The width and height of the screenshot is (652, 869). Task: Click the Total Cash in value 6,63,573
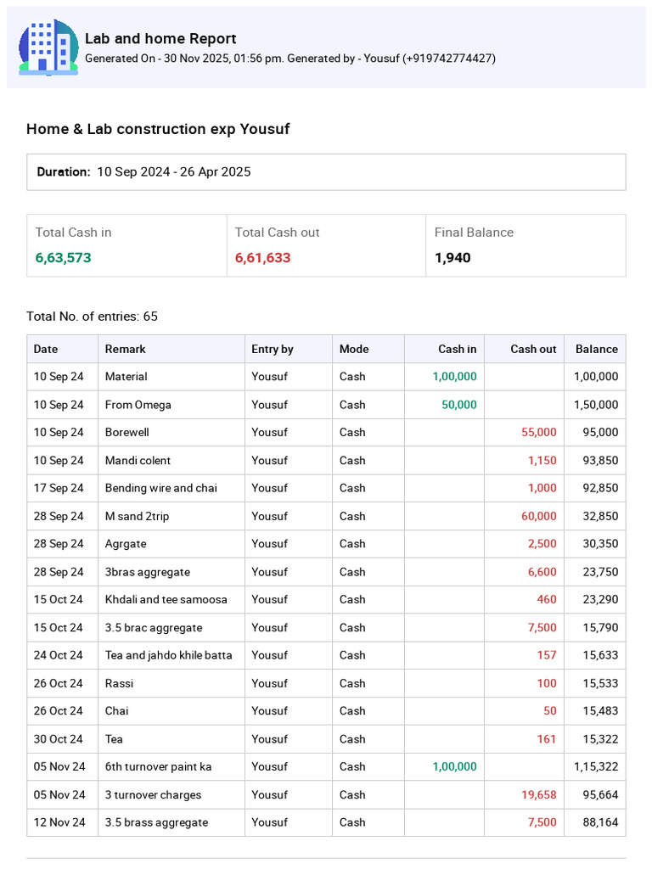[x=63, y=258]
